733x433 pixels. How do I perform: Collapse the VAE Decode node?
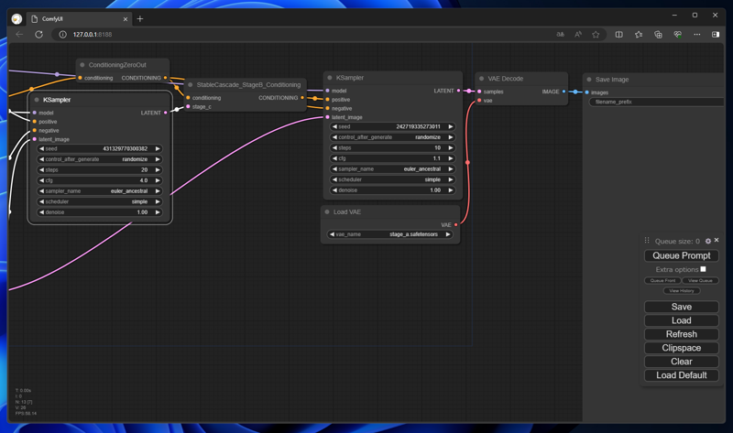(482, 79)
